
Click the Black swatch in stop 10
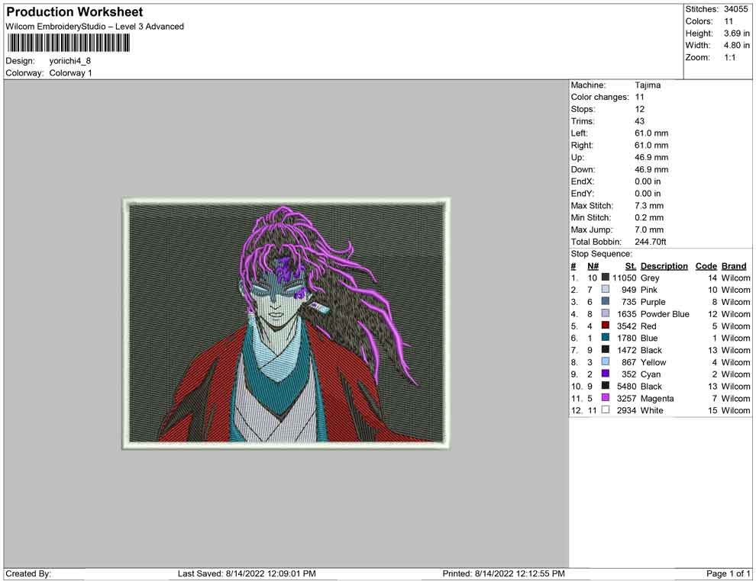click(x=605, y=386)
